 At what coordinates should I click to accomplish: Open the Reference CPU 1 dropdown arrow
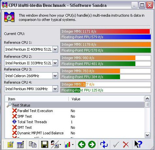(x=55, y=49)
